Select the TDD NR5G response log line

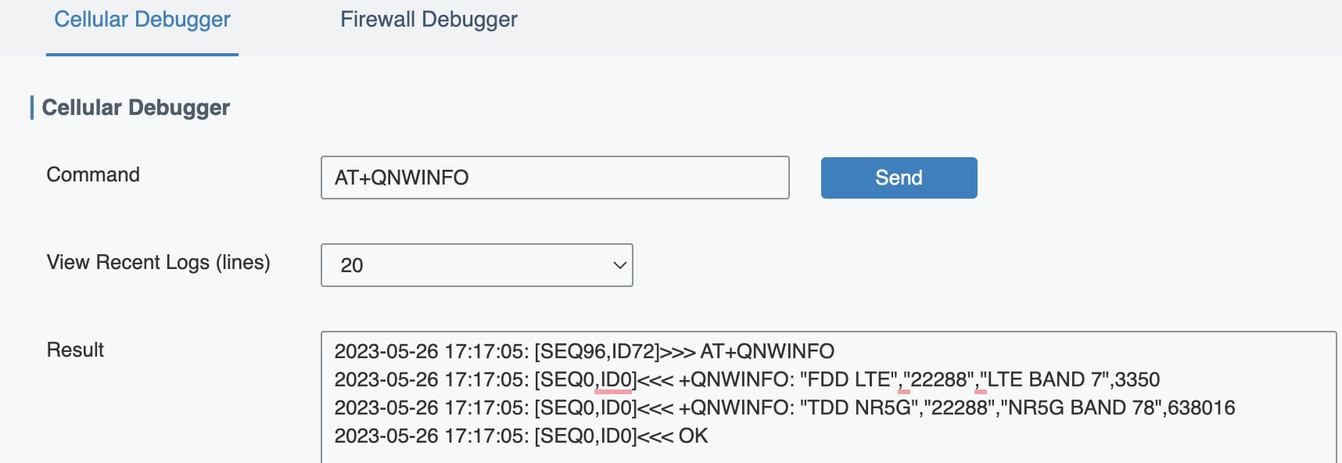click(784, 407)
